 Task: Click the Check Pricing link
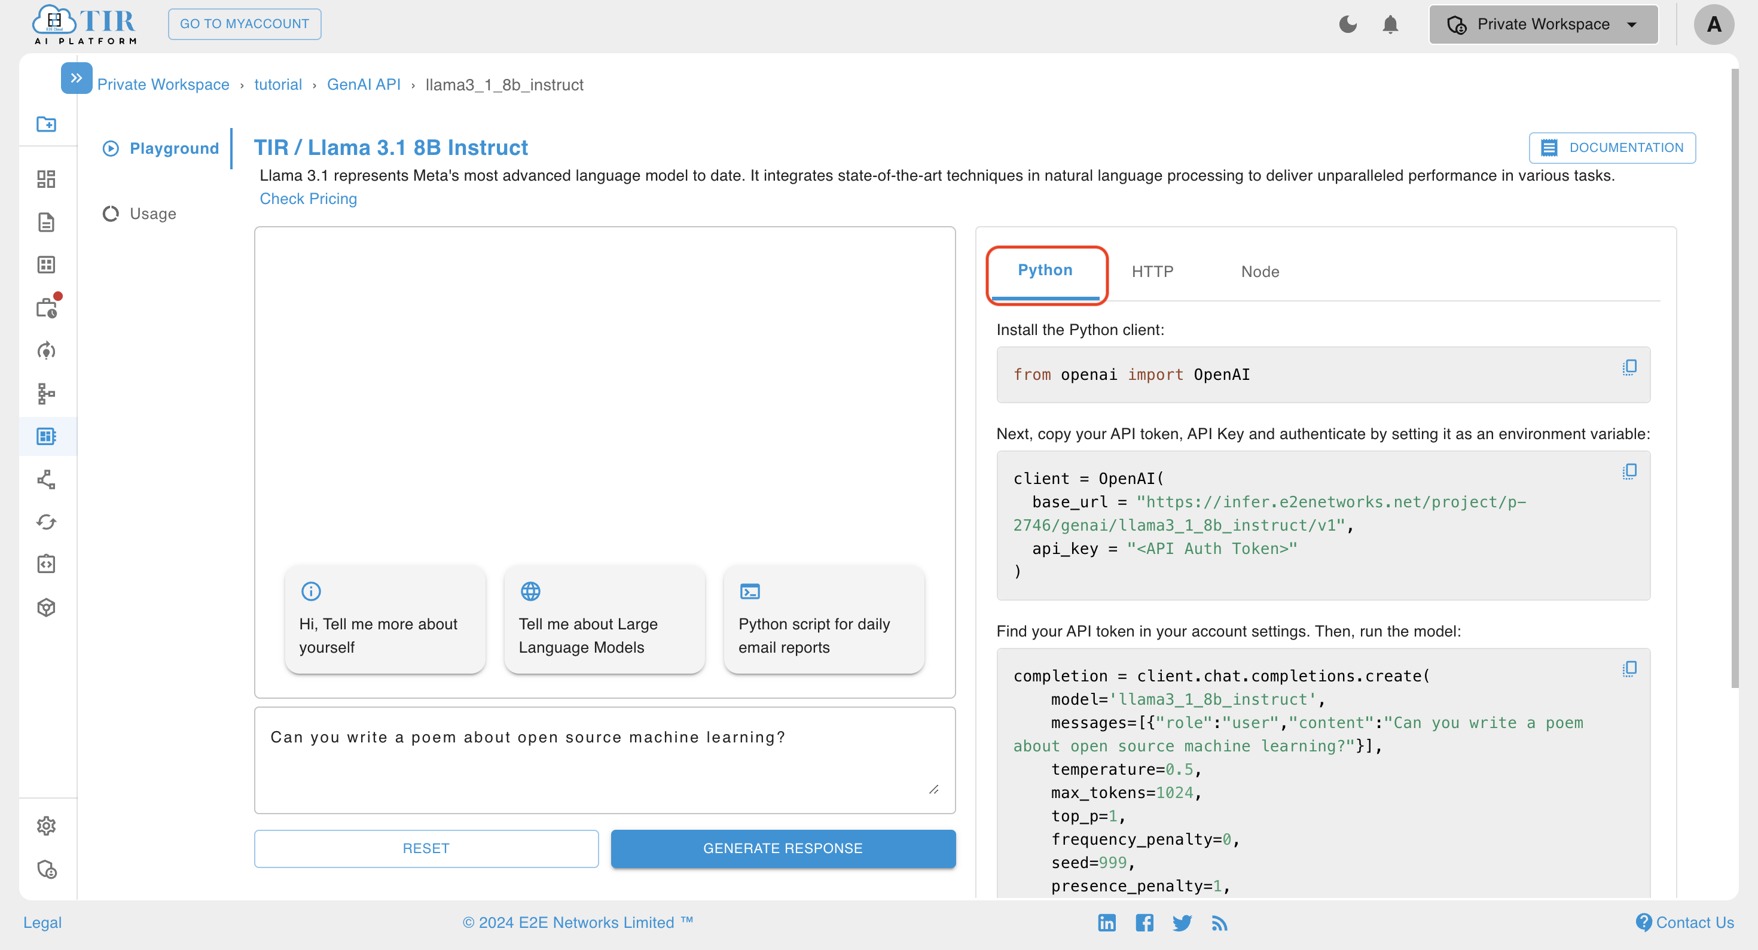[309, 199]
